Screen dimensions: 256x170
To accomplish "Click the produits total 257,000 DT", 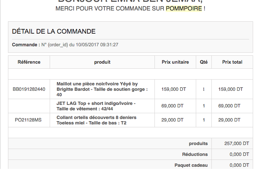I will [236, 144].
